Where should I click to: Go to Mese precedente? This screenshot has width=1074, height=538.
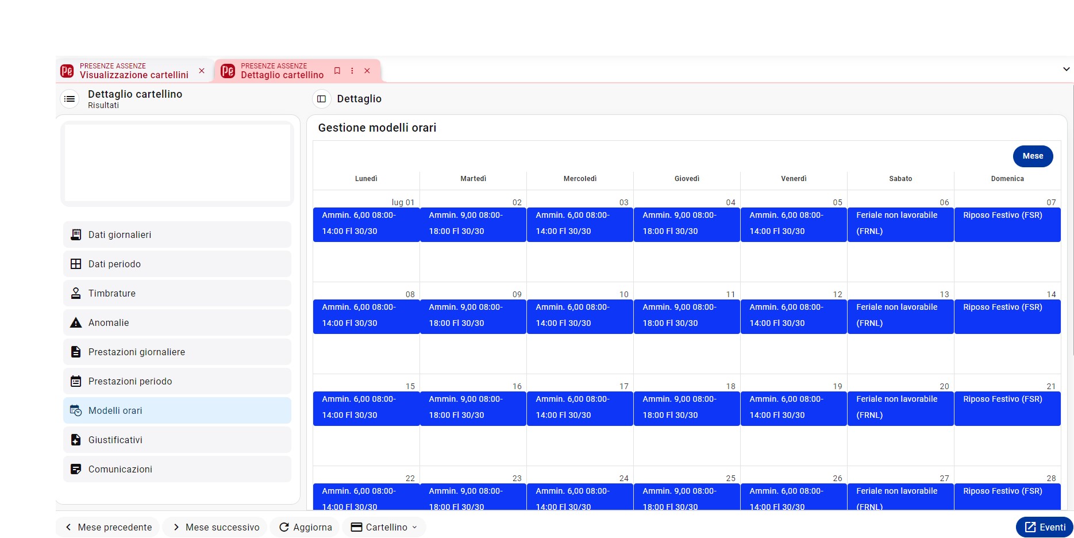tap(108, 527)
